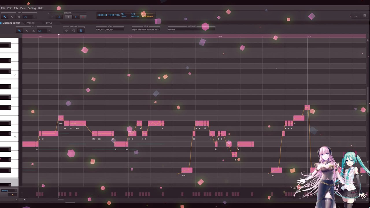Toggle the horizontal lines control icon
Screen dimensions: 370x208
pyautogui.click(x=81, y=31)
